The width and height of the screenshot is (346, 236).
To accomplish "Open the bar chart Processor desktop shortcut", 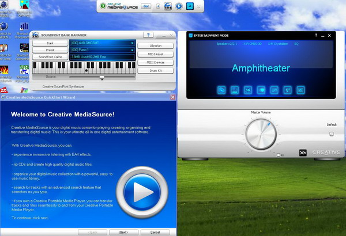I will [x=24, y=26].
